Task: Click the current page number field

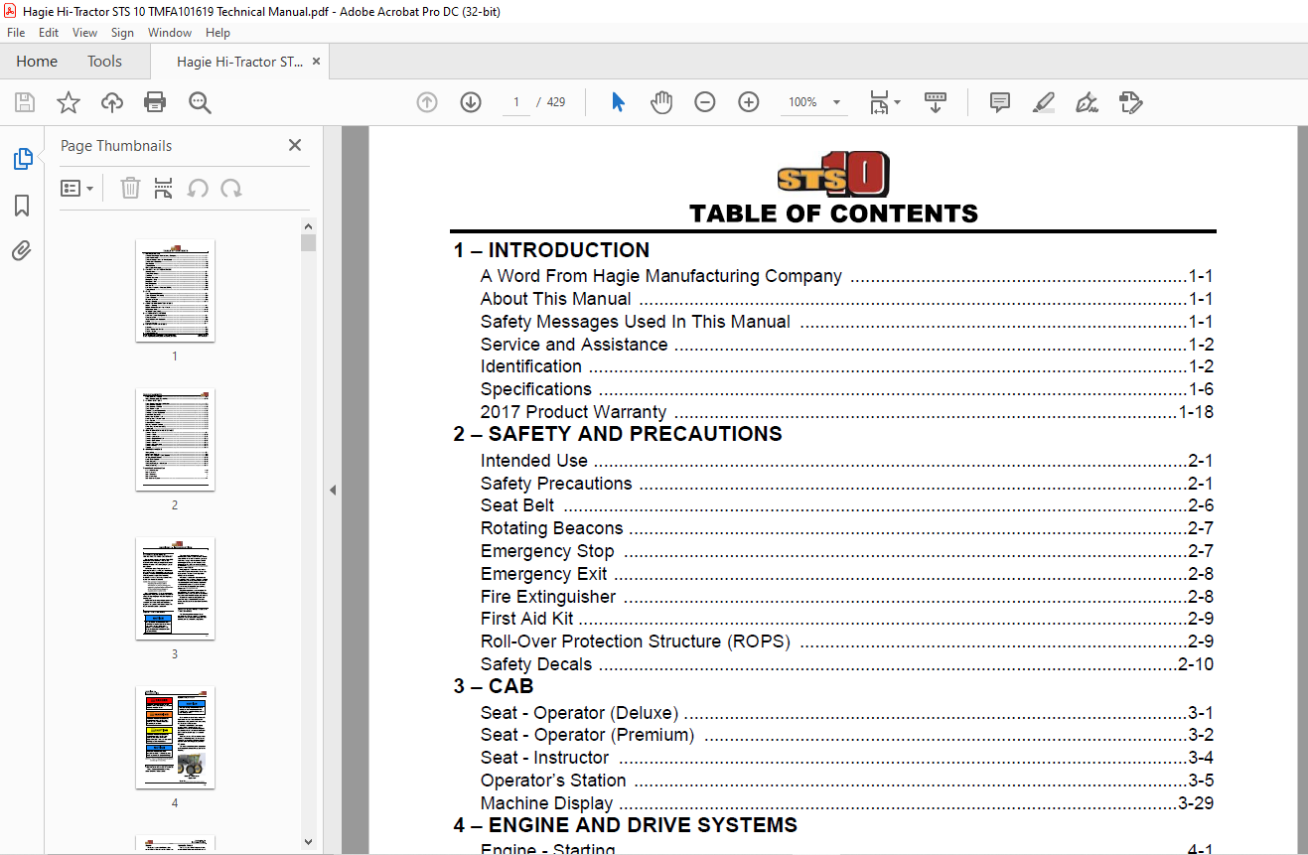Action: (516, 102)
